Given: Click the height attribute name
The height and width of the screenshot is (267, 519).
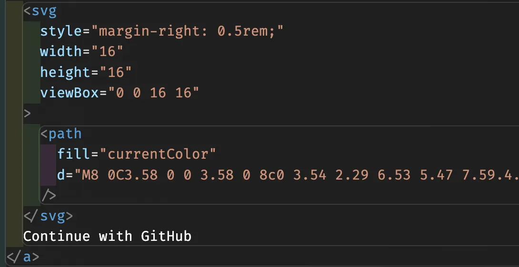Looking at the screenshot, I should click(x=65, y=72).
